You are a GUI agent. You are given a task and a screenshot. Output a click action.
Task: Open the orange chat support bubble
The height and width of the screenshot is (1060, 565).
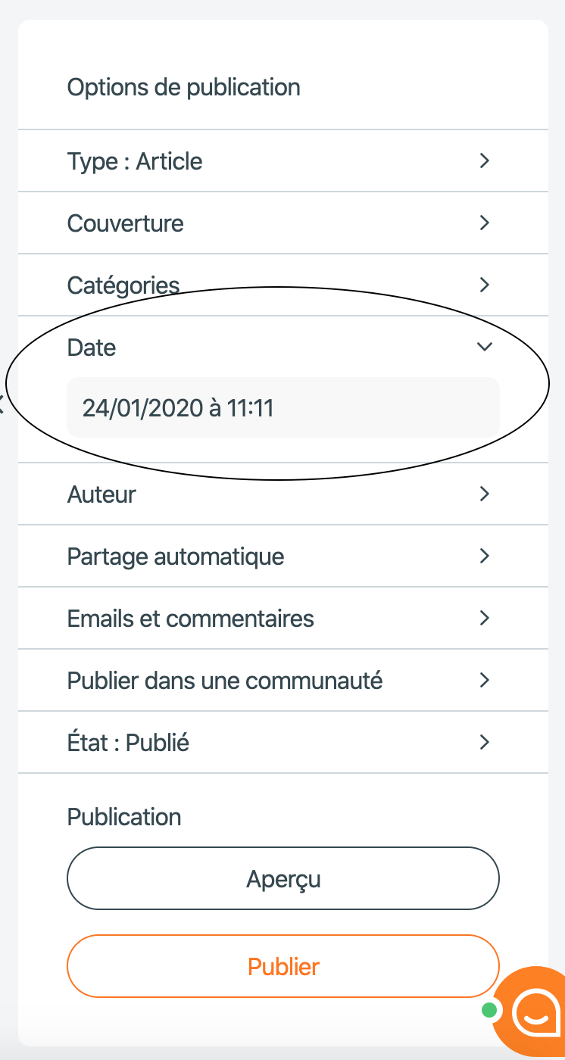pos(532,1011)
